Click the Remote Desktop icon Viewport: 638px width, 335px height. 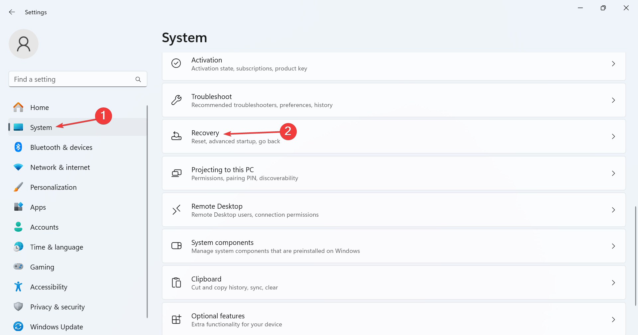176,210
